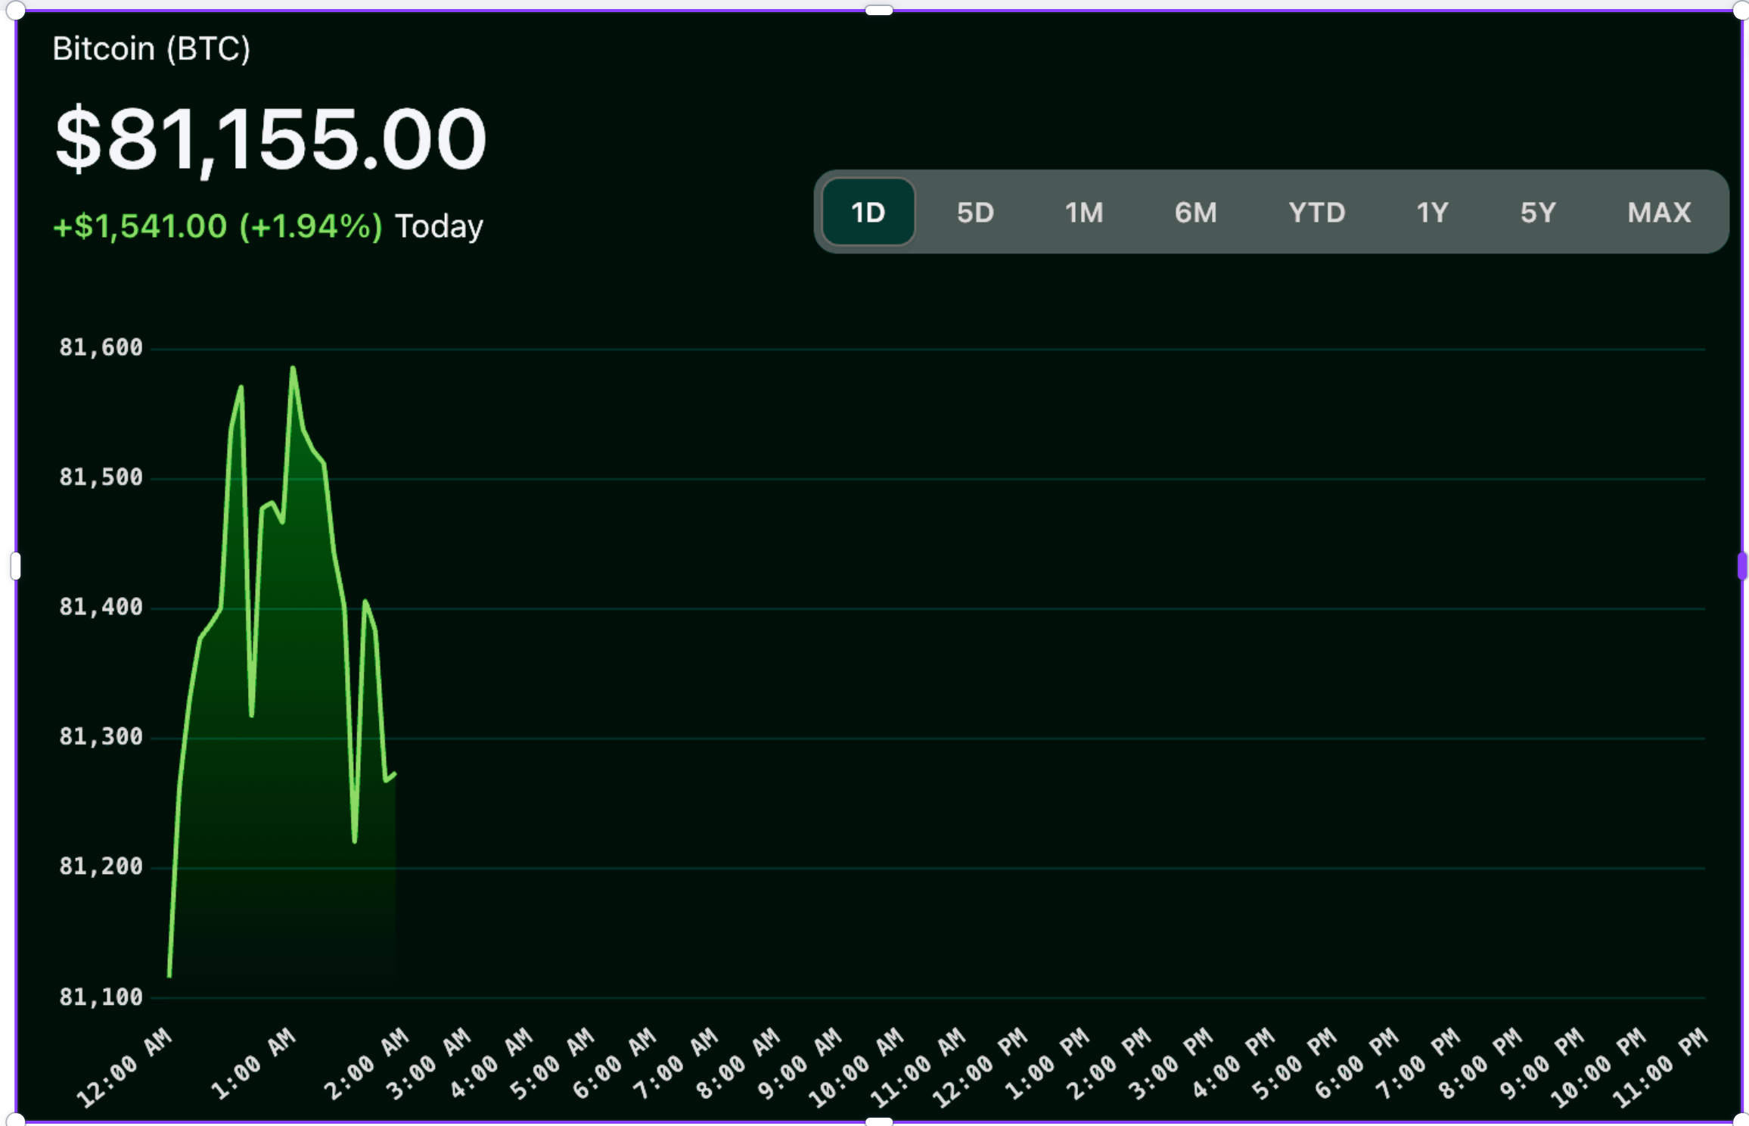
Task: Click the 12:00 AM axis label
Action: pos(125,1067)
